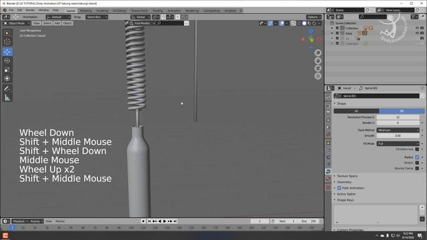This screenshot has width=427, height=240.
Task: Activate the Scale tool
Action: [7, 69]
